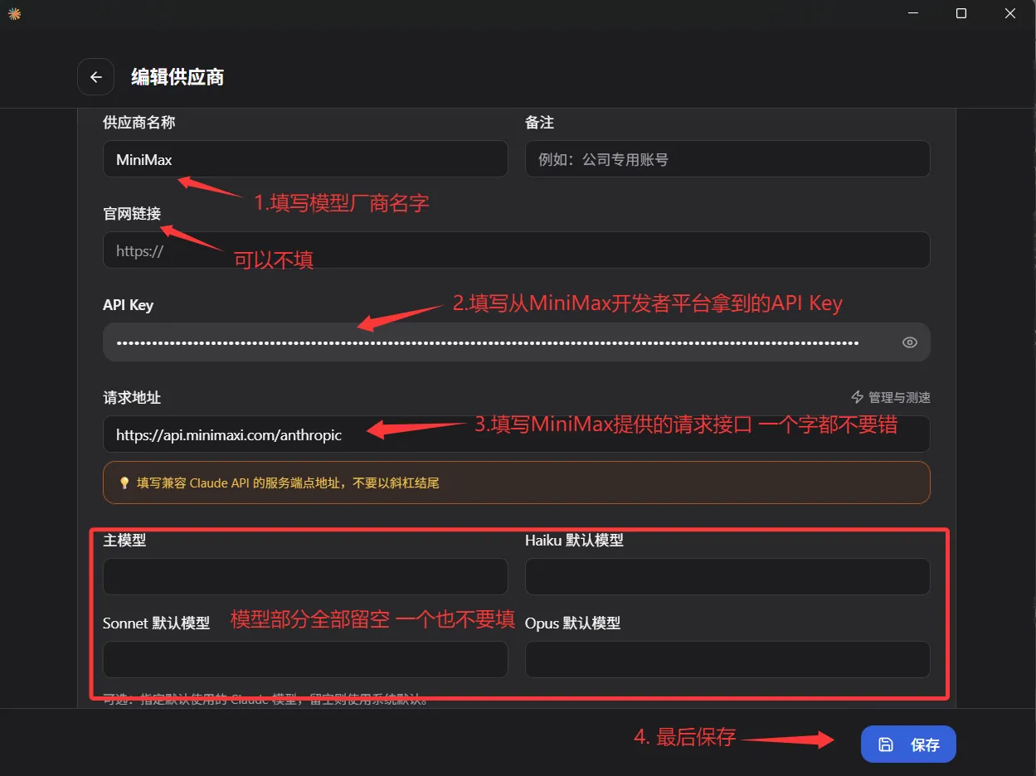
Task: Focus the 供应商名称 field containing MiniMax
Action: pyautogui.click(x=304, y=159)
